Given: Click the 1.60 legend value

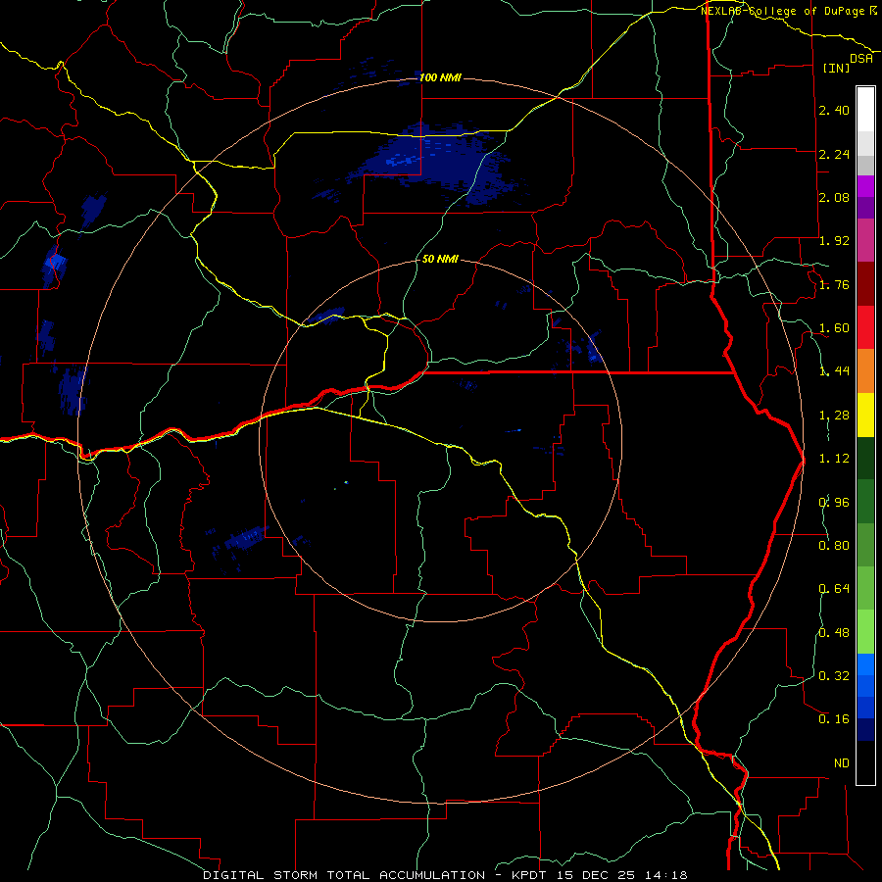Looking at the screenshot, I should point(834,328).
